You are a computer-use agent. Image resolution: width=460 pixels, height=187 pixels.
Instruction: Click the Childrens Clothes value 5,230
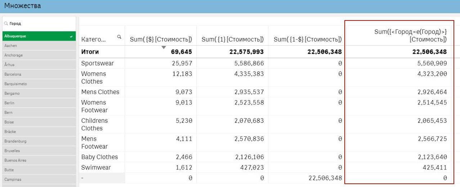tap(184, 121)
